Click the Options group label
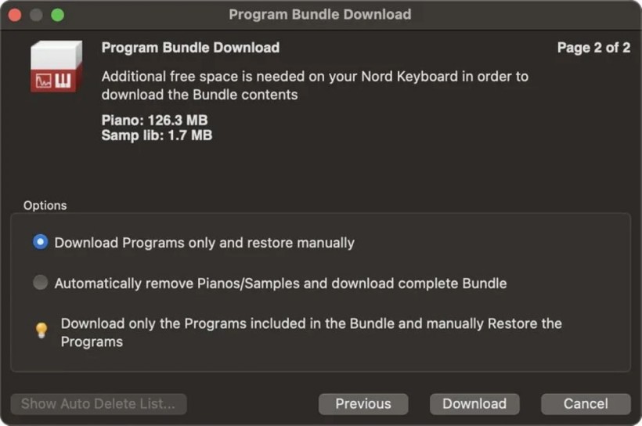Viewport: 642px width, 426px height. 45,205
